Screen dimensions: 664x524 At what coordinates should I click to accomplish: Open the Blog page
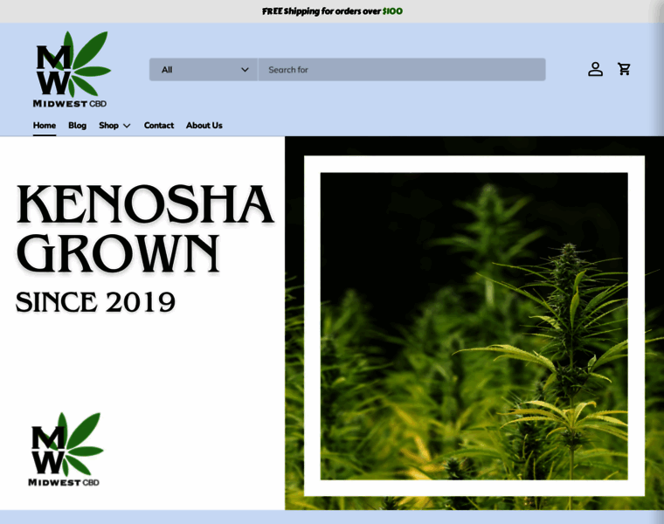77,125
